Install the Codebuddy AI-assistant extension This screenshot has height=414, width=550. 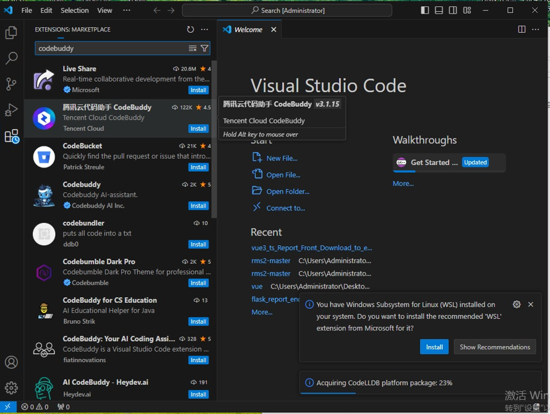(198, 206)
